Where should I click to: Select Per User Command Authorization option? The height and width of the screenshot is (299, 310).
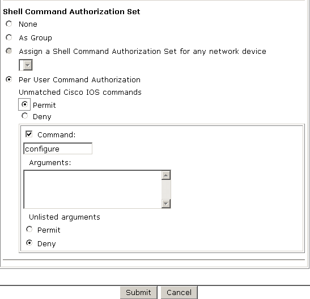click(9, 79)
